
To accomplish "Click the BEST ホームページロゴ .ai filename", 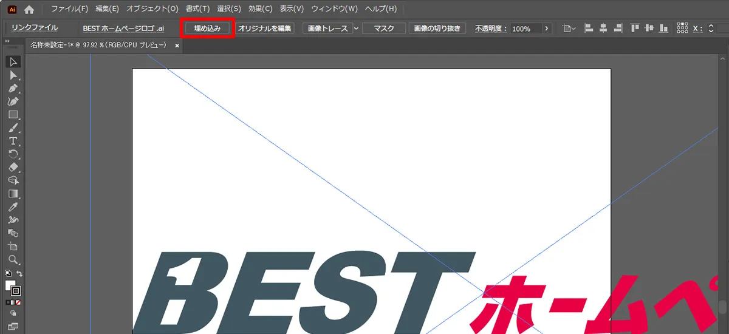I will (x=123, y=29).
